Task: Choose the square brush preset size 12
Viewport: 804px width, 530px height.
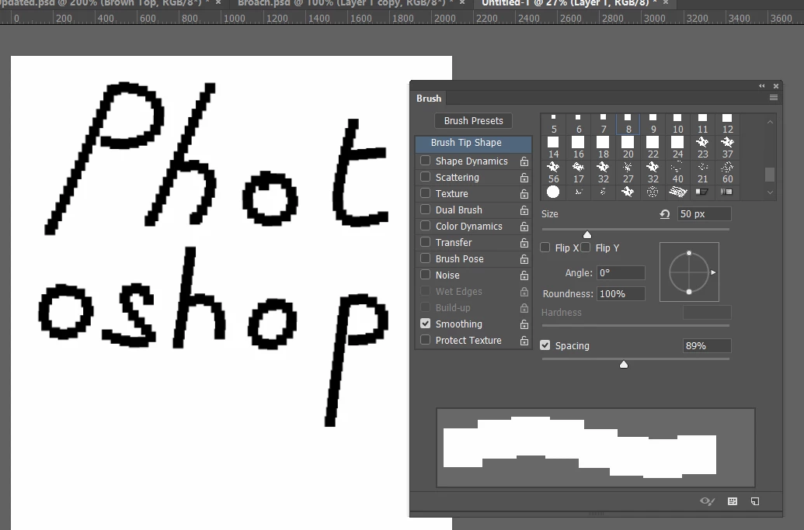Action: [x=727, y=124]
